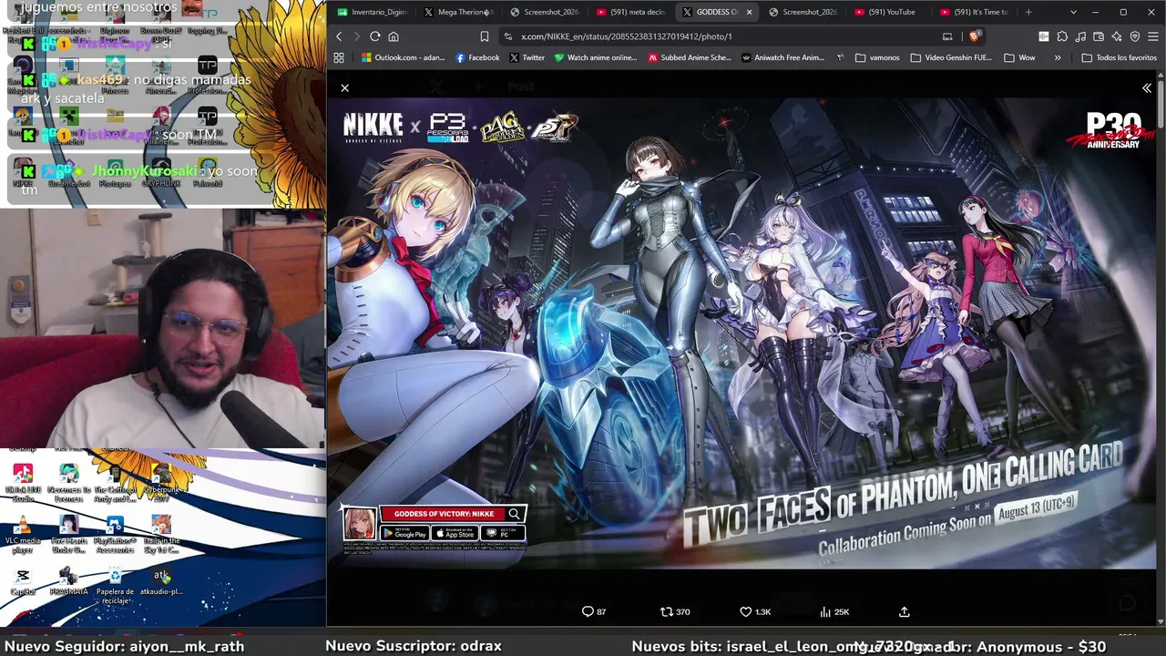Viewport: 1166px width, 656px height.
Task: Open the Aniwatch Free Anim... bookmark
Action: [x=783, y=57]
